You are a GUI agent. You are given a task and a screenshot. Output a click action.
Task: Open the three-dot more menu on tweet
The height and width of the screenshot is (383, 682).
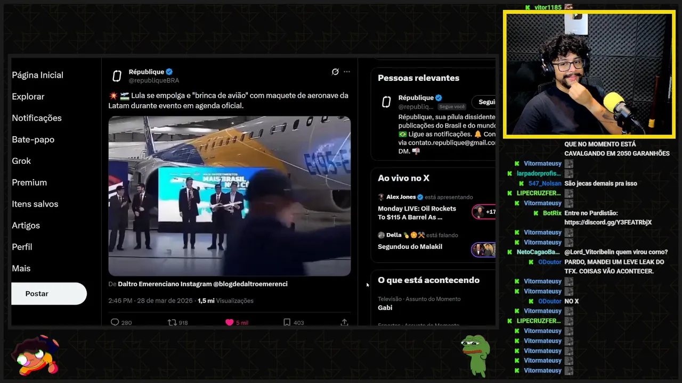tap(347, 72)
